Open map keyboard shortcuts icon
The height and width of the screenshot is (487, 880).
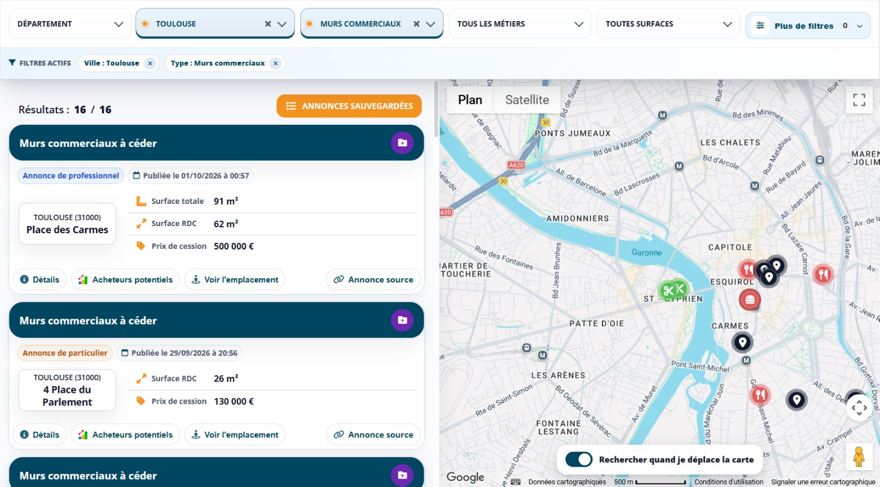coord(516,482)
